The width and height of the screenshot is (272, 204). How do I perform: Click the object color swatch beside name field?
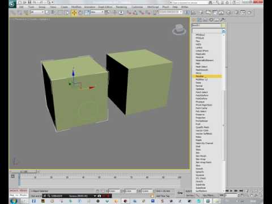tap(224, 25)
